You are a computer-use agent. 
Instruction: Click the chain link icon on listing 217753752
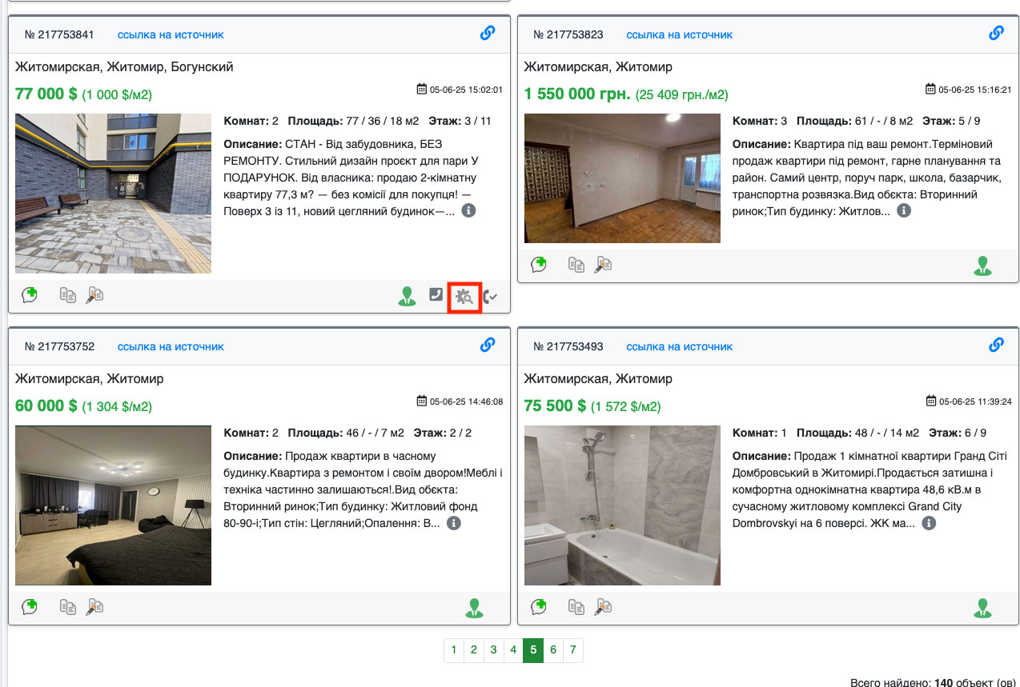coord(487,345)
